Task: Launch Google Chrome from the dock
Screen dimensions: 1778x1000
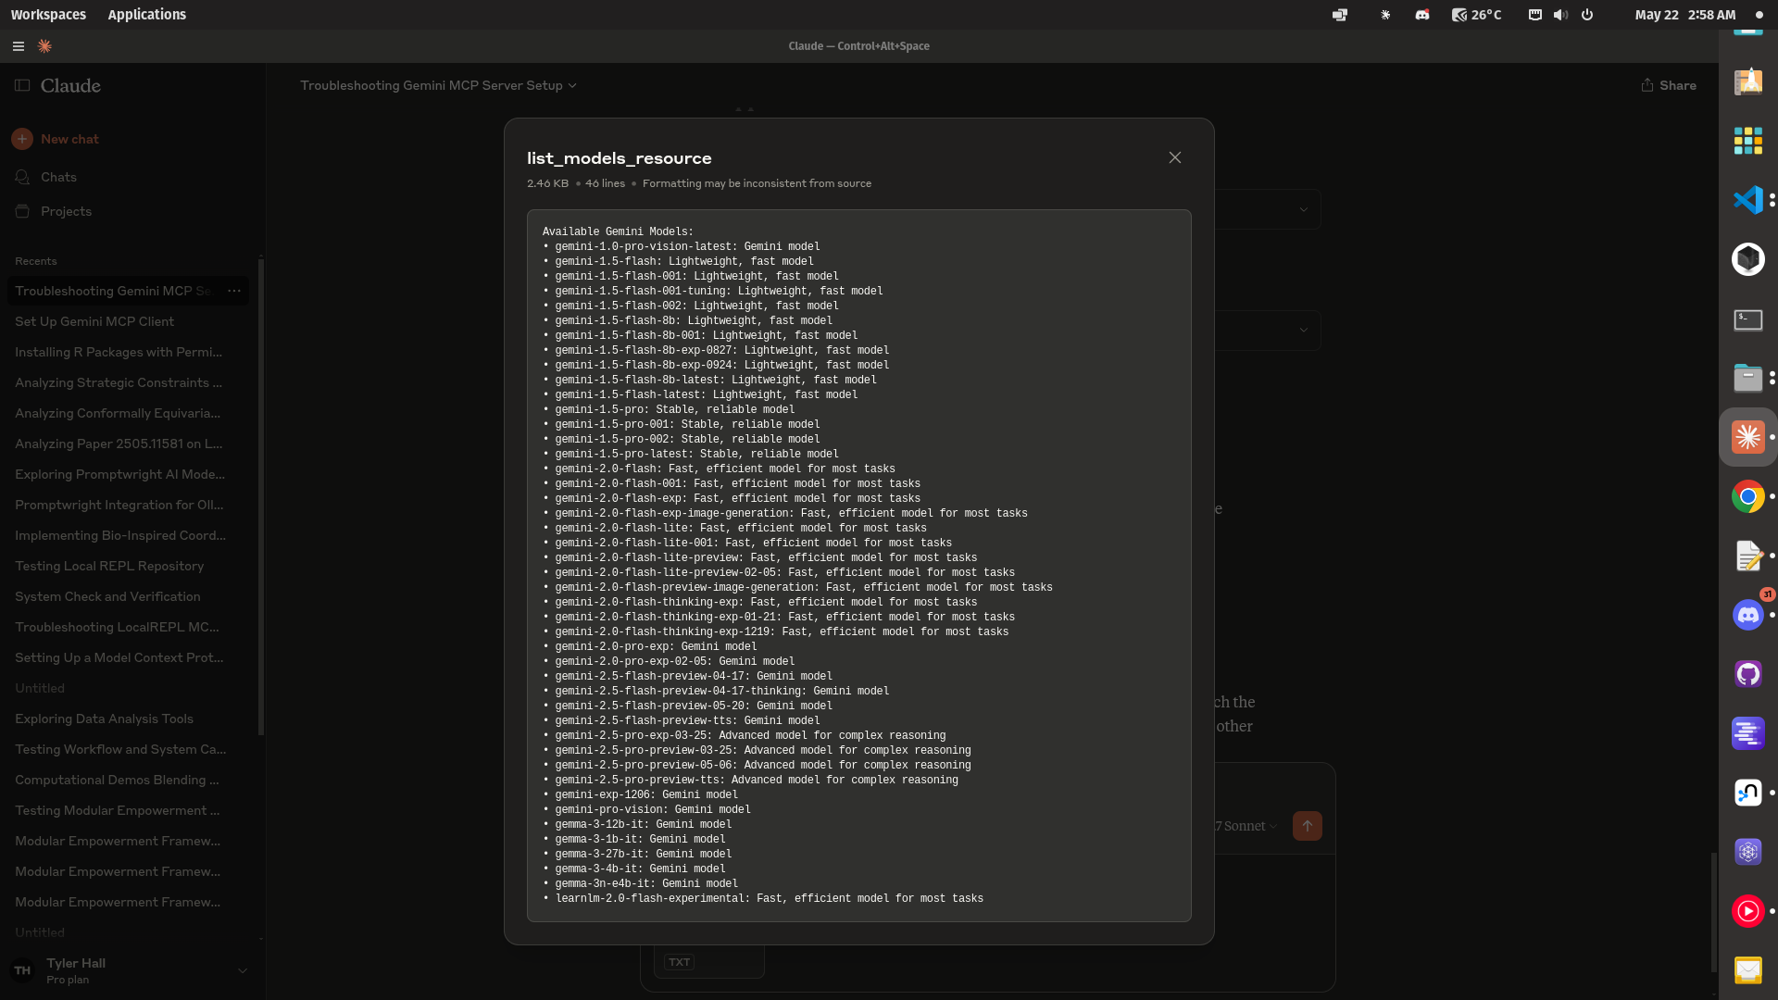Action: pyautogui.click(x=1747, y=496)
